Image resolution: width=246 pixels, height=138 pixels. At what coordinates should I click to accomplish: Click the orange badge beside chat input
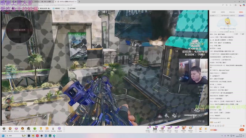pyautogui.click(x=214, y=130)
